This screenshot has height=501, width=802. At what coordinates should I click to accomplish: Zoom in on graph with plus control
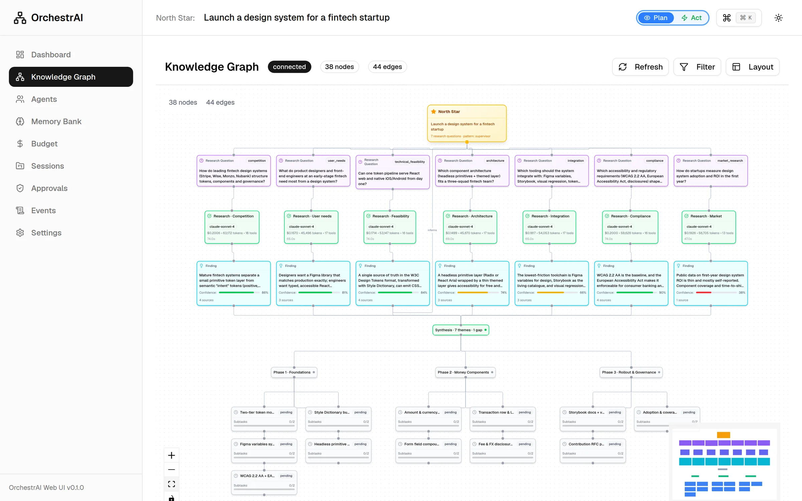point(171,455)
